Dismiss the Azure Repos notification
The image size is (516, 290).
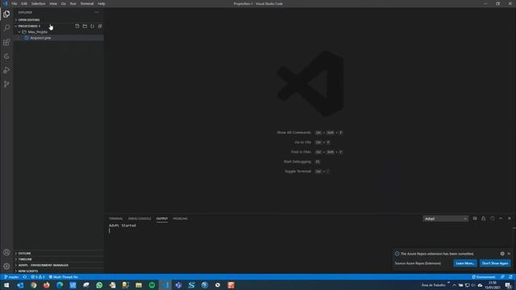tap(509, 254)
